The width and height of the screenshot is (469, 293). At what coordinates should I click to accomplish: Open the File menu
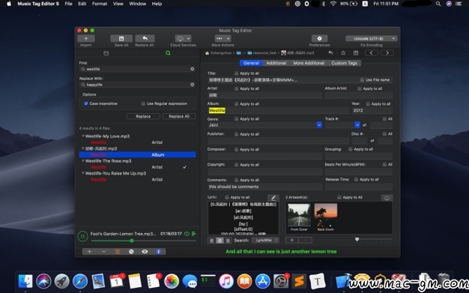tap(68, 4)
